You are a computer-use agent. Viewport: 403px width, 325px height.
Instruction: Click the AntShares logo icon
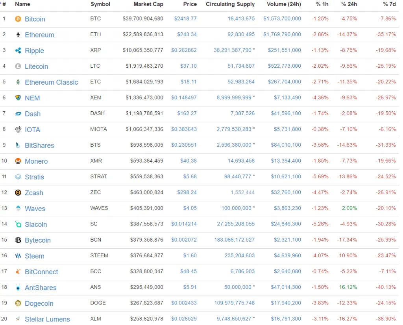tap(18, 287)
